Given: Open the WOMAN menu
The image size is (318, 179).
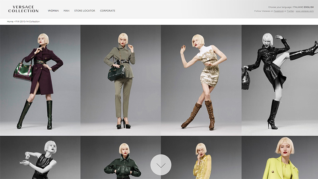Looking at the screenshot, I should point(53,11).
